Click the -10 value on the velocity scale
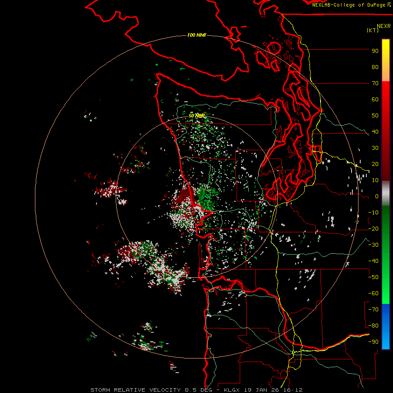The width and height of the screenshot is (393, 393). click(x=373, y=213)
